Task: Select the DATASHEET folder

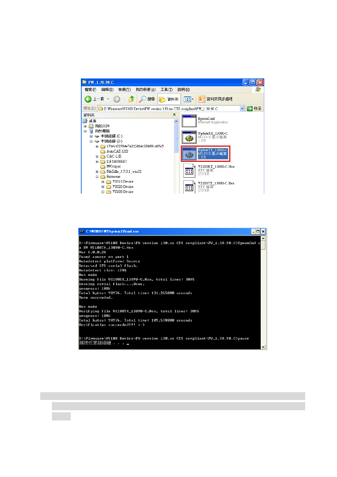Action: tap(117, 161)
